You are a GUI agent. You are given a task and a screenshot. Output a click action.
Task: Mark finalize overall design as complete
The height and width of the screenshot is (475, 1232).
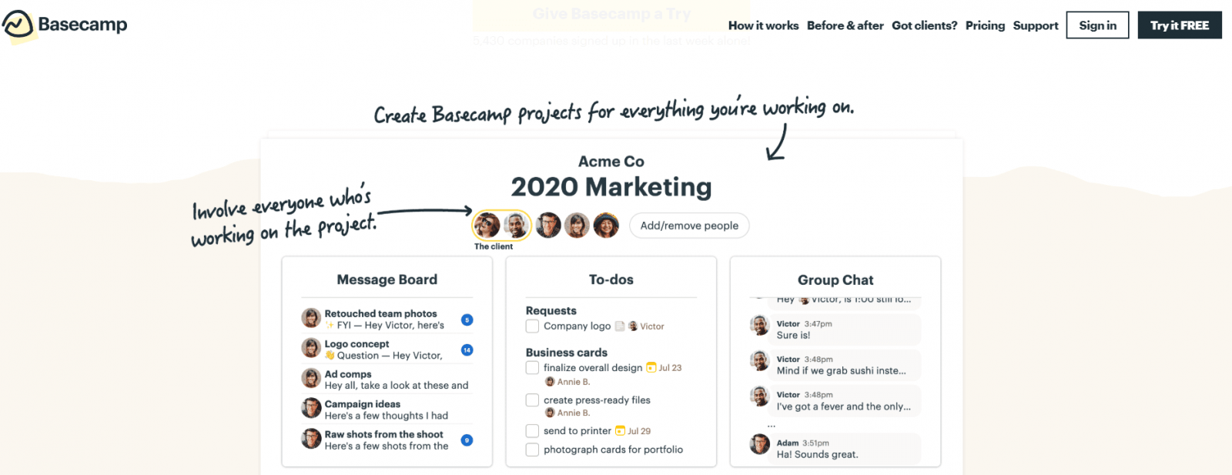532,367
